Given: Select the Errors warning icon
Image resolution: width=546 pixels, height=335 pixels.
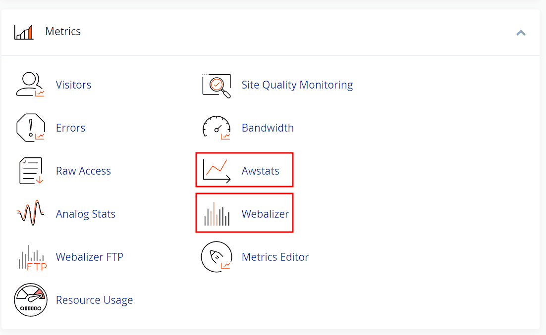Looking at the screenshot, I should tap(30, 127).
